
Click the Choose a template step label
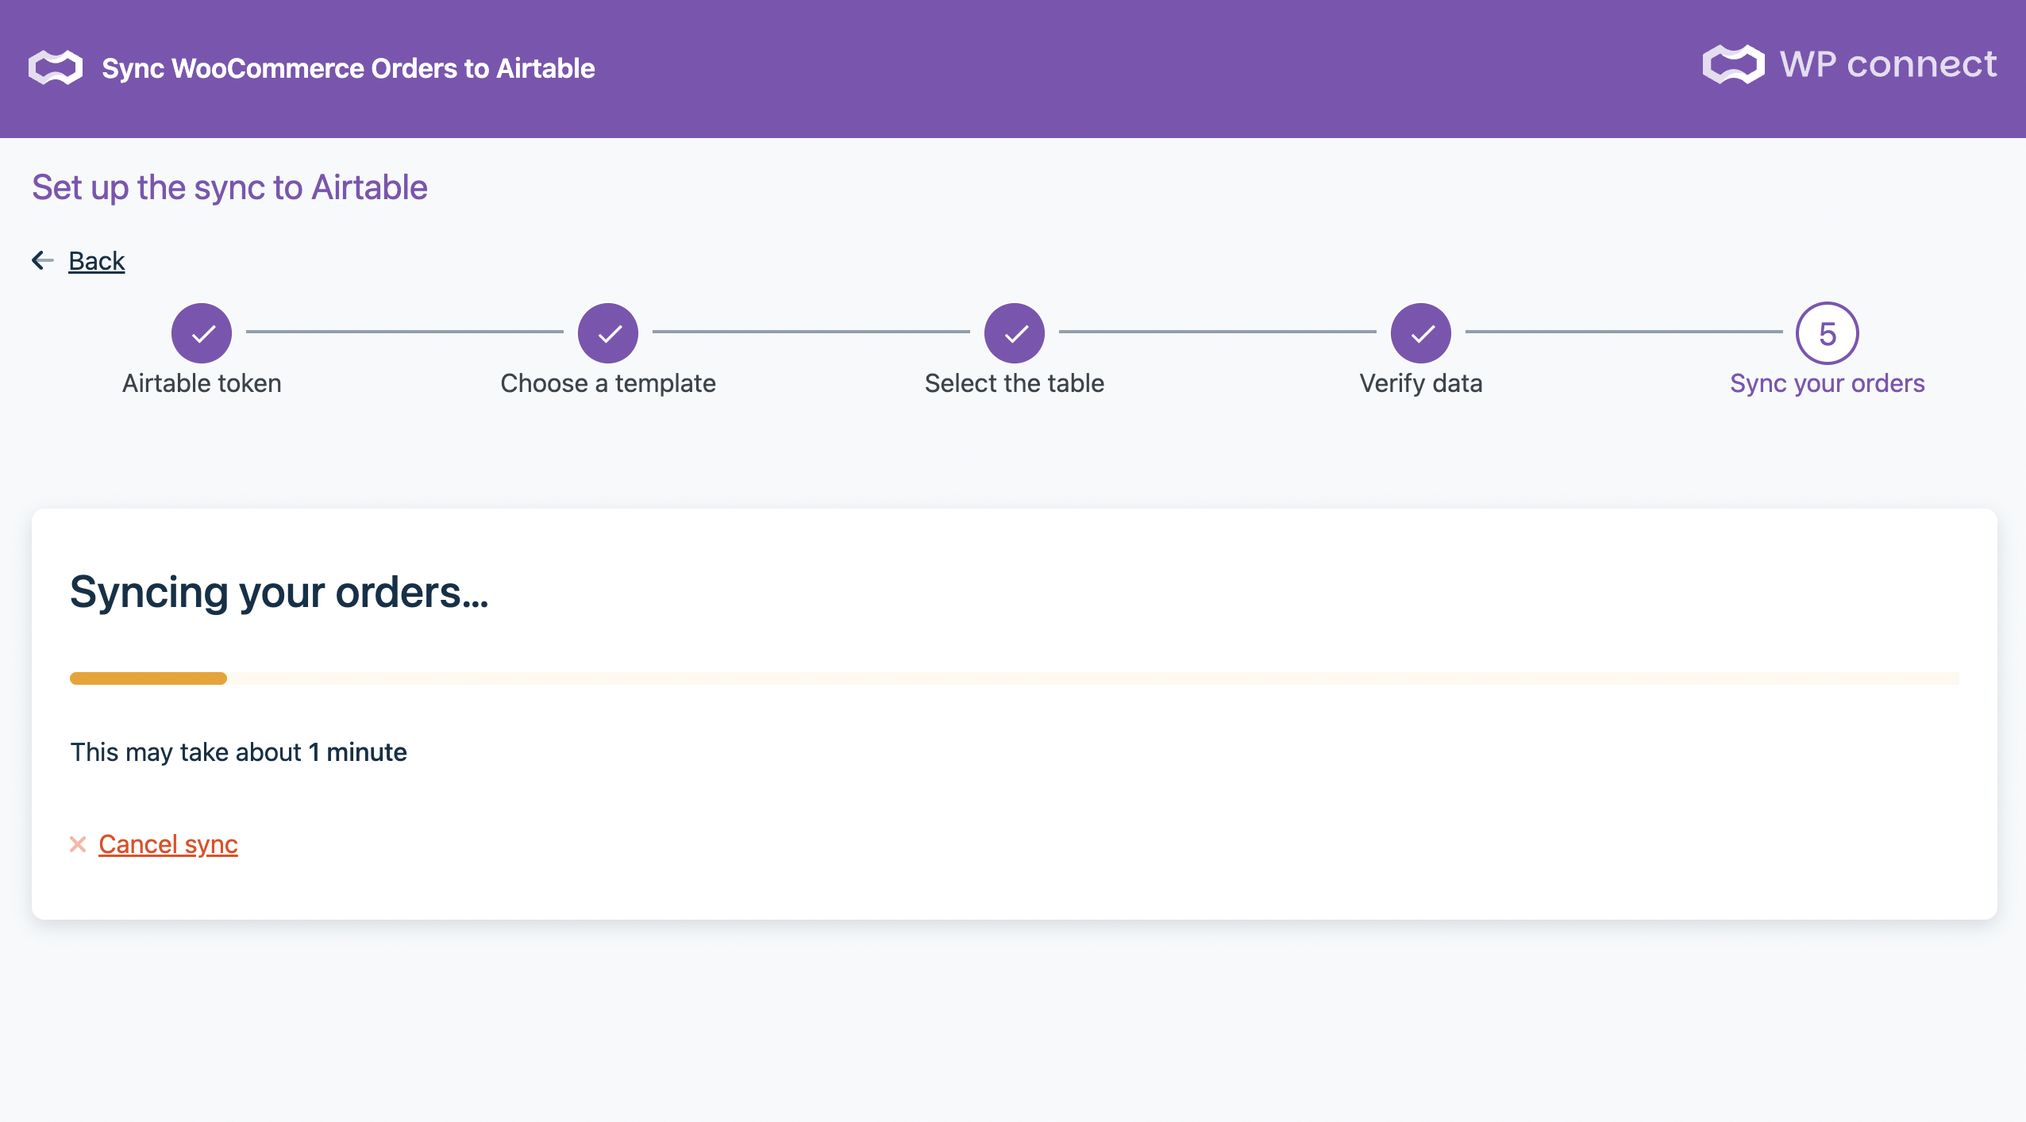pos(608,383)
